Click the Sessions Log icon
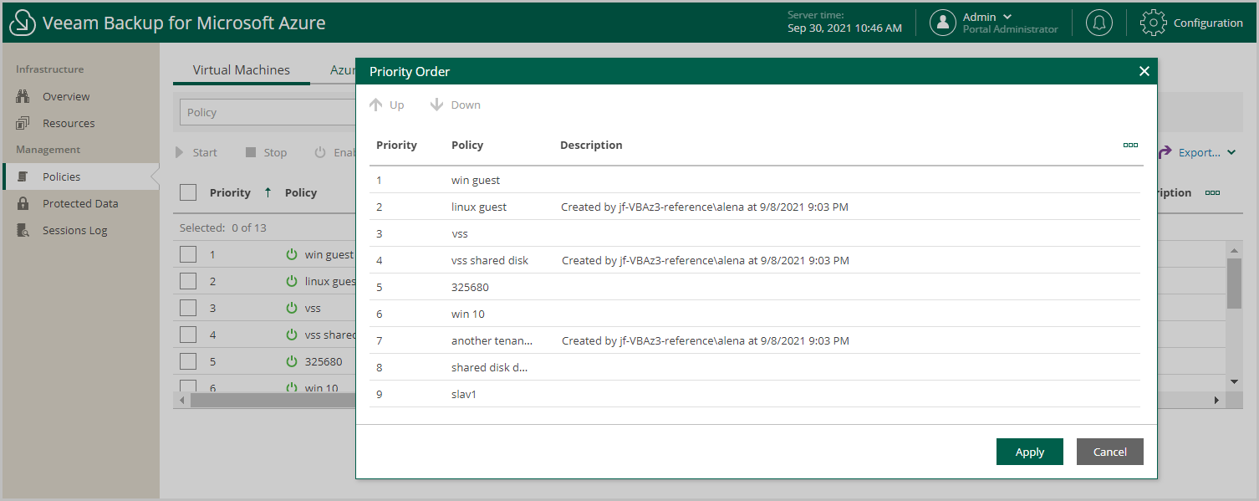 [23, 230]
